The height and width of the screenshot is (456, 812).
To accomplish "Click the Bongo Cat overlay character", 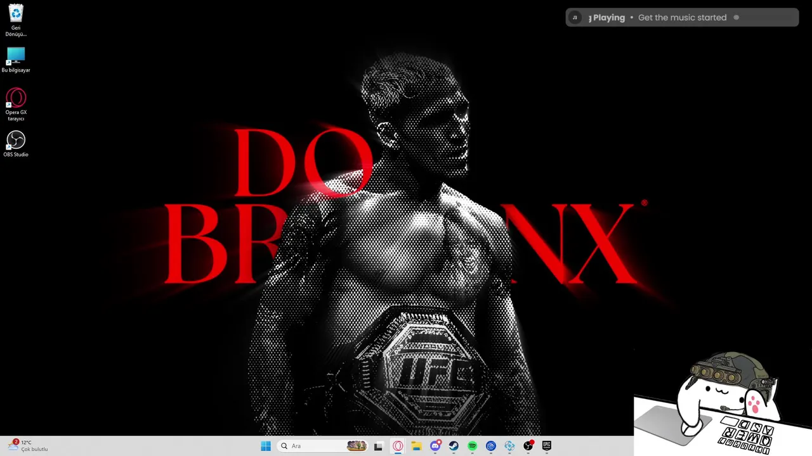I will [x=723, y=403].
